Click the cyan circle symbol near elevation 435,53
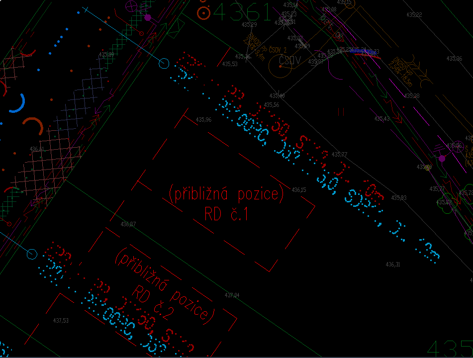Screen dimensions: 473x358 [x=163, y=63]
